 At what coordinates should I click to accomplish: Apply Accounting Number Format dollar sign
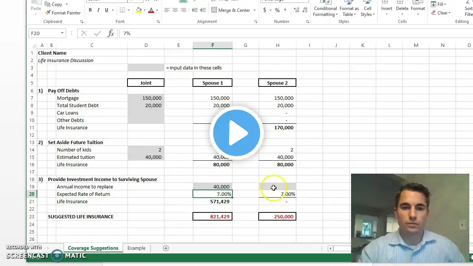point(265,10)
